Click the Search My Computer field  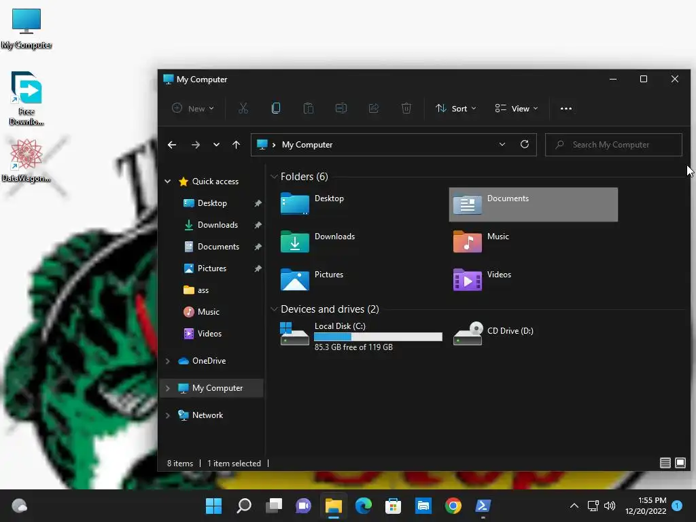tap(614, 145)
